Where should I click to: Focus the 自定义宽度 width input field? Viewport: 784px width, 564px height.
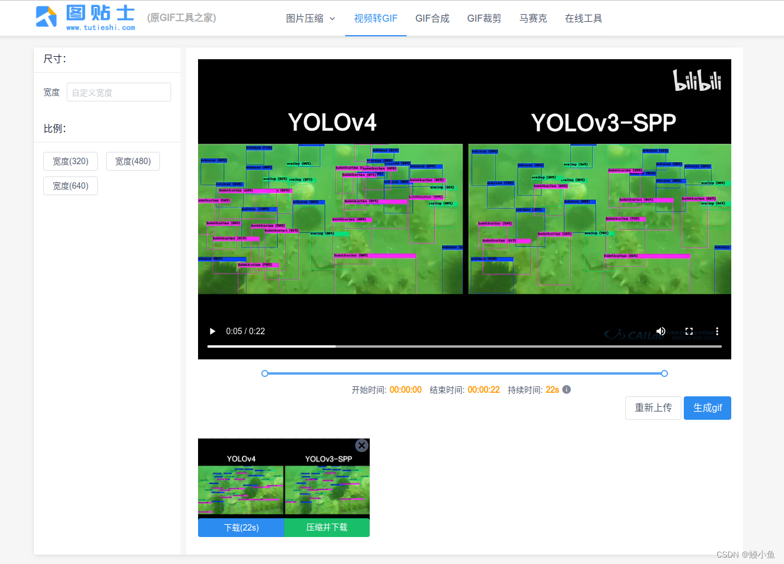(x=119, y=92)
